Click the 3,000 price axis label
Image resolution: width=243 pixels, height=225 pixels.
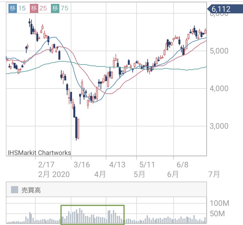[x=219, y=126]
